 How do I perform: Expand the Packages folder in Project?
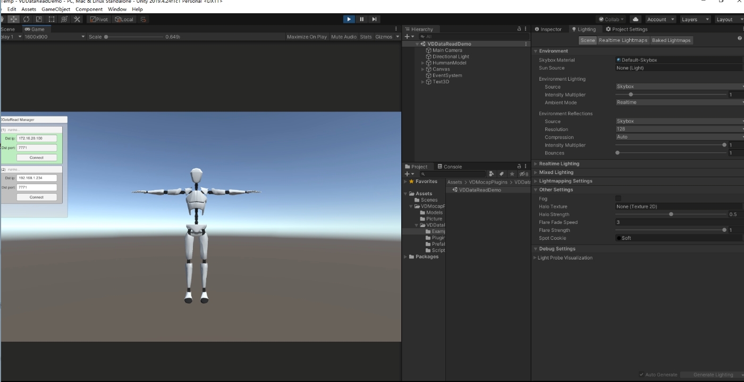click(x=405, y=257)
